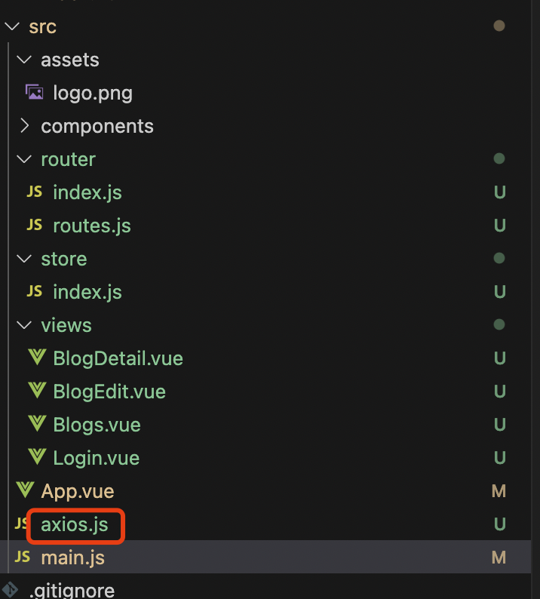
Task: Click the Vue icon beside App.vue
Action: [x=25, y=491]
